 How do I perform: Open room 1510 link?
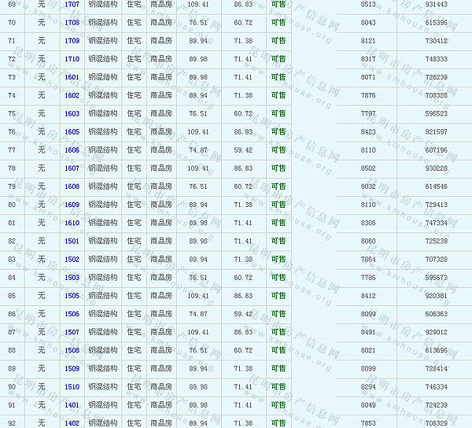point(72,387)
